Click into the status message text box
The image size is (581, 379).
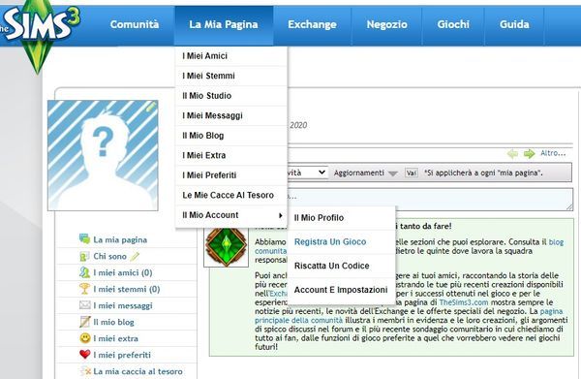(430, 199)
